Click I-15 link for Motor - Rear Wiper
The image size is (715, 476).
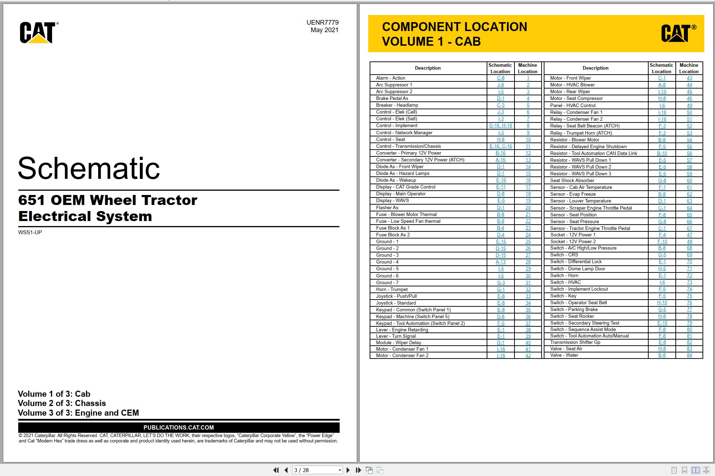(x=662, y=91)
